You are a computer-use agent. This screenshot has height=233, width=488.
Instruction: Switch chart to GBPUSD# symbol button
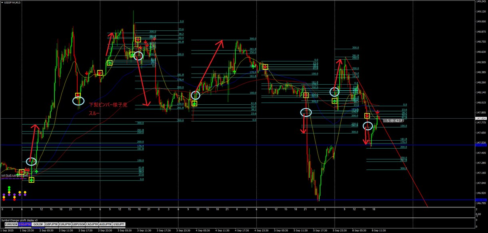pos(78,225)
